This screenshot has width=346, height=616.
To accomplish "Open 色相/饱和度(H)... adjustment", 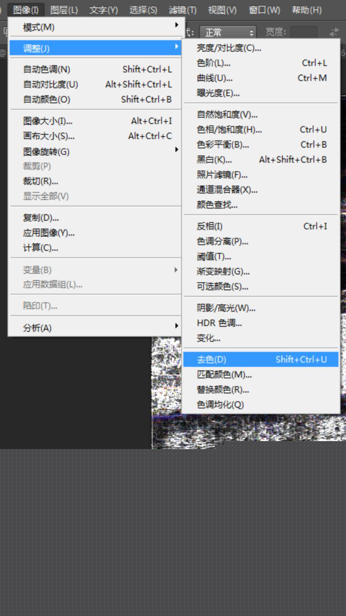I will pyautogui.click(x=261, y=129).
